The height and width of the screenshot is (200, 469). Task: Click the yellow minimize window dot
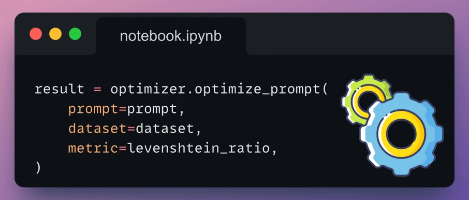click(x=55, y=34)
